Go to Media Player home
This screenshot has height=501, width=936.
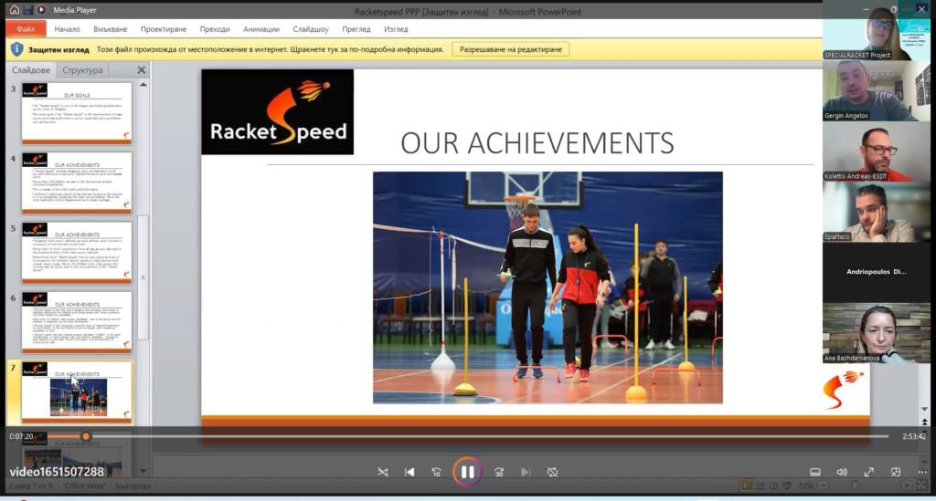(x=14, y=9)
